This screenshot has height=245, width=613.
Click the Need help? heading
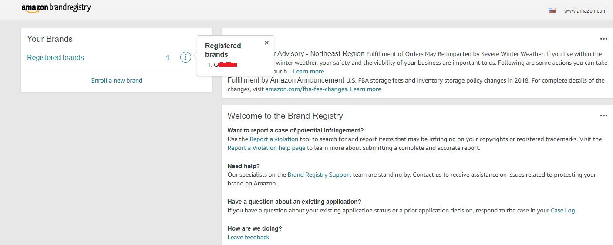tap(243, 166)
